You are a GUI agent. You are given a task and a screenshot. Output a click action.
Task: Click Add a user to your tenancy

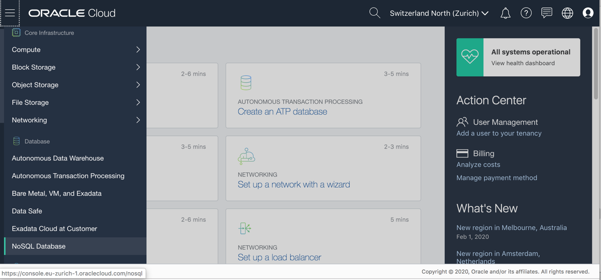tap(499, 133)
